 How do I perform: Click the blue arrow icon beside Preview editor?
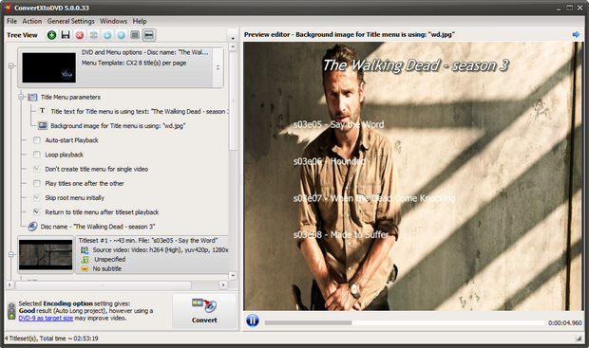pos(576,34)
